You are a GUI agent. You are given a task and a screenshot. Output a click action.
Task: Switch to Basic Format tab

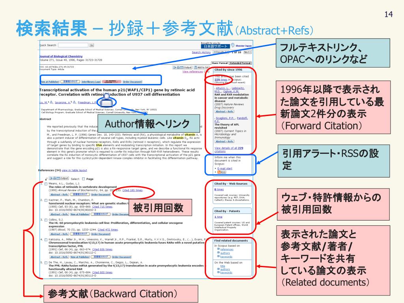click(x=220, y=63)
